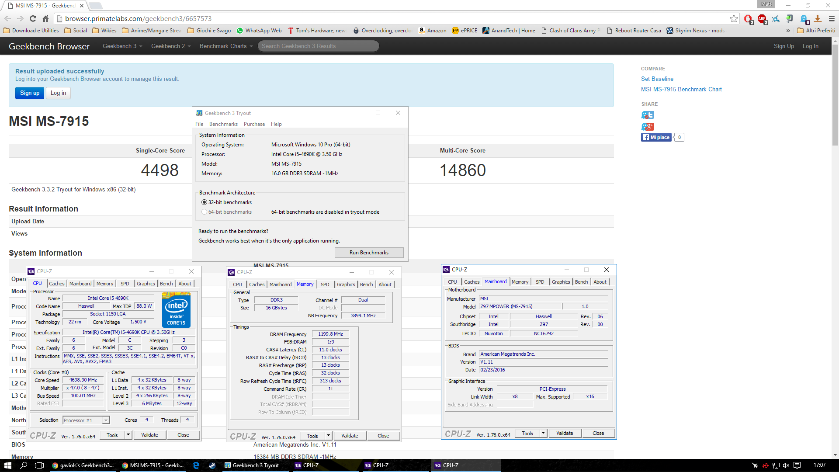This screenshot has width=839, height=472.
Task: Open the Purchase menu in Geekbench Tryout
Action: point(254,124)
